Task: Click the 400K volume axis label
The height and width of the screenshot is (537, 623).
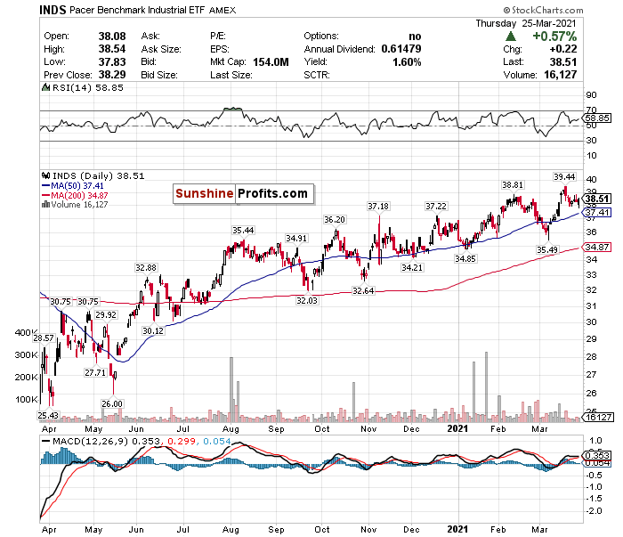Action: pyautogui.click(x=27, y=332)
